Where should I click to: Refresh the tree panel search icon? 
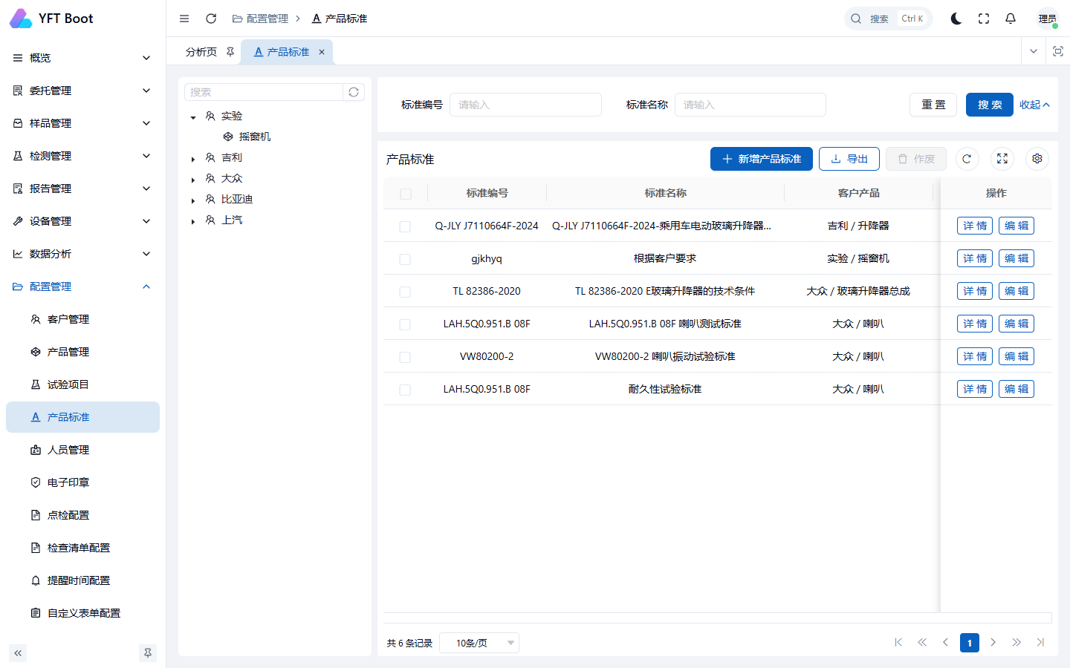[354, 92]
